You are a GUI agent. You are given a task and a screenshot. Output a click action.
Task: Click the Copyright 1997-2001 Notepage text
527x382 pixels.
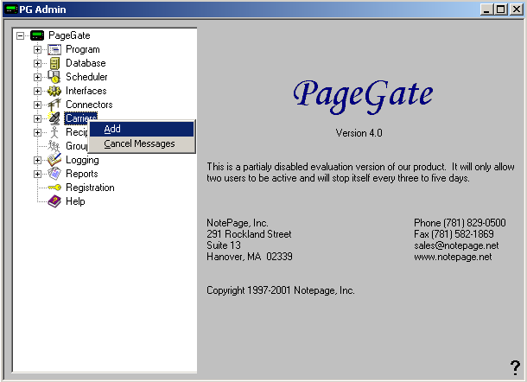click(x=280, y=290)
